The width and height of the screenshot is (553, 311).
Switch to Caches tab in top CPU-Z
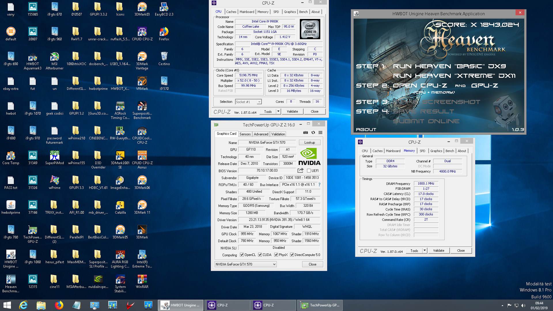tap(231, 12)
